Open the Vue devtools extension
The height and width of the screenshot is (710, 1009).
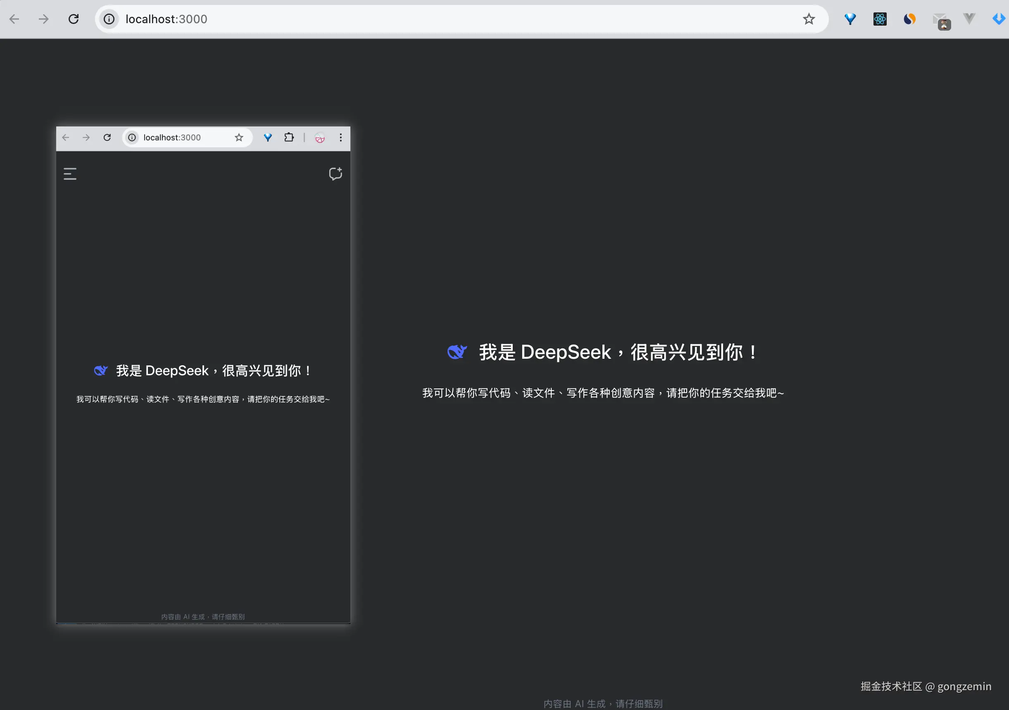tap(969, 19)
